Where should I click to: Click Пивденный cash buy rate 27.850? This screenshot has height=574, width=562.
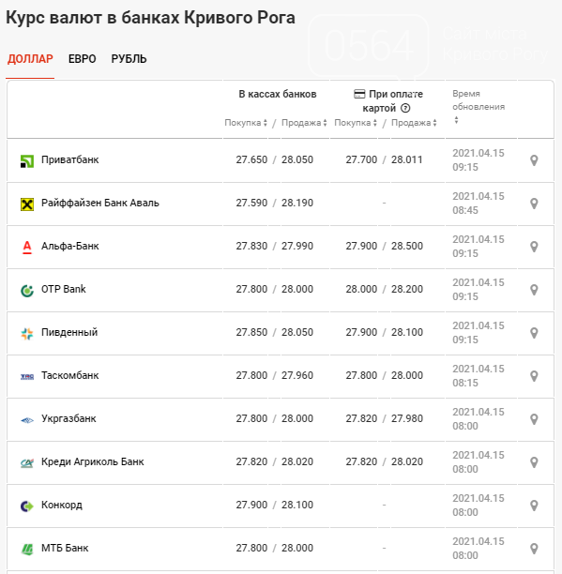251,333
